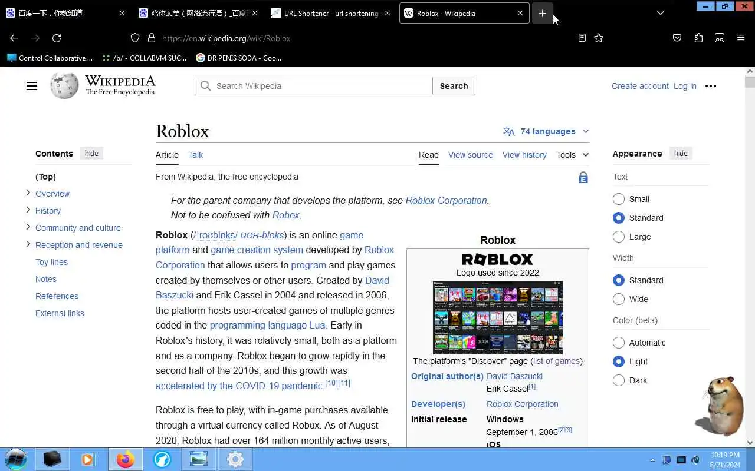Image resolution: width=755 pixels, height=471 pixels.
Task: Switch to the 百度一下 browser tab
Action: click(x=66, y=13)
